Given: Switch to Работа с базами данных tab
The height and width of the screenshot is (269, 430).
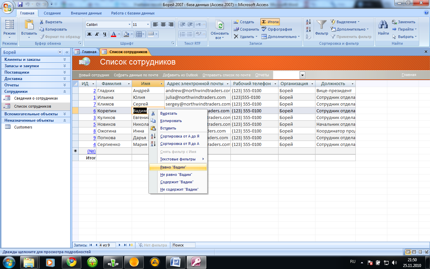Looking at the screenshot, I should [133, 13].
